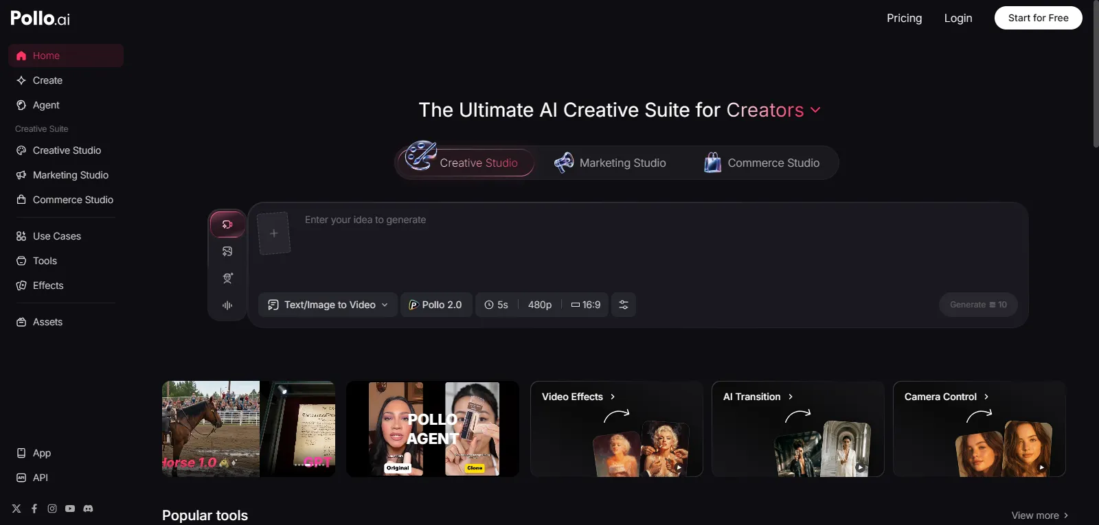Select the AI avatar mode icon
The width and height of the screenshot is (1099, 525).
coord(227,278)
